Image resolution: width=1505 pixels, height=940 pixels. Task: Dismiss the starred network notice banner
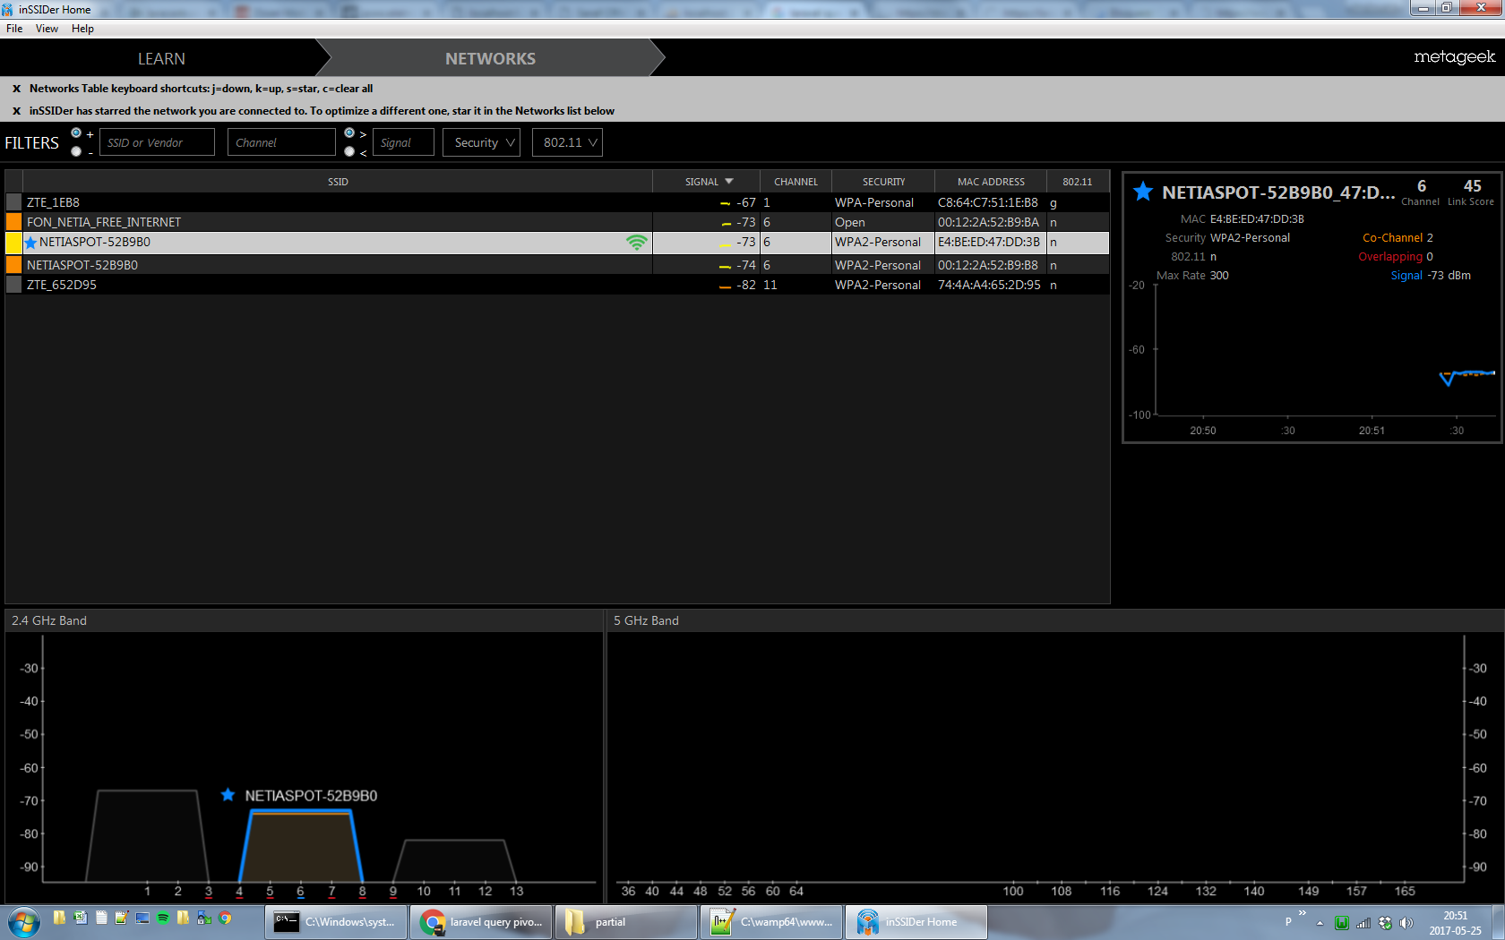(16, 111)
